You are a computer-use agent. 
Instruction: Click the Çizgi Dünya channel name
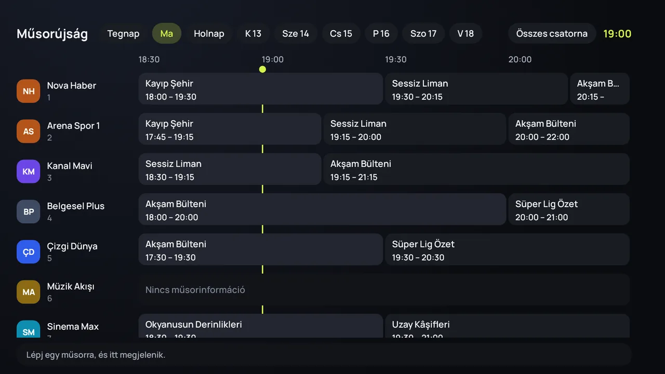[x=72, y=246]
